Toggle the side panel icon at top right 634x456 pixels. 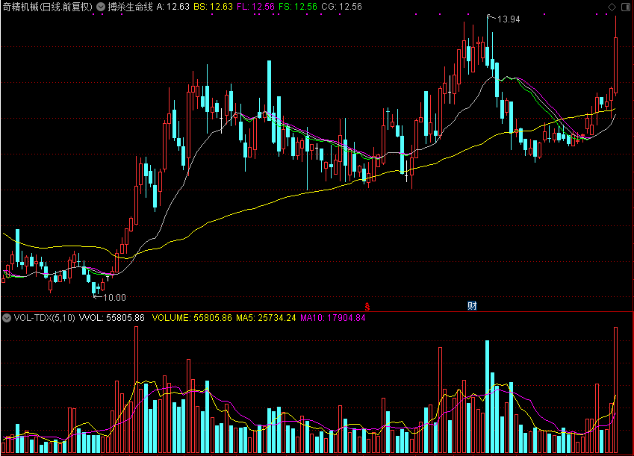(626, 7)
